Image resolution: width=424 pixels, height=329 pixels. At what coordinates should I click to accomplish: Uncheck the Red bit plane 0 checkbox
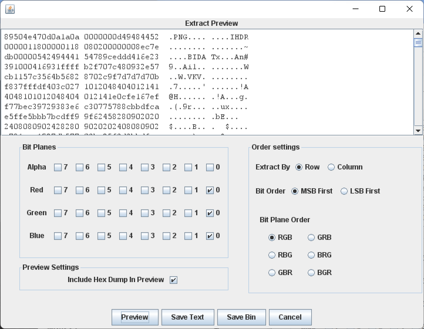click(210, 190)
